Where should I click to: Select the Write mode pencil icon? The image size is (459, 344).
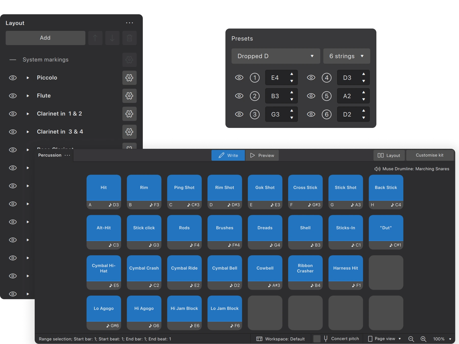coord(221,155)
